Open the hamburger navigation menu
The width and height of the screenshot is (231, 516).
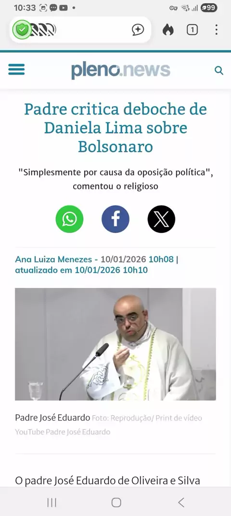[x=16, y=69]
